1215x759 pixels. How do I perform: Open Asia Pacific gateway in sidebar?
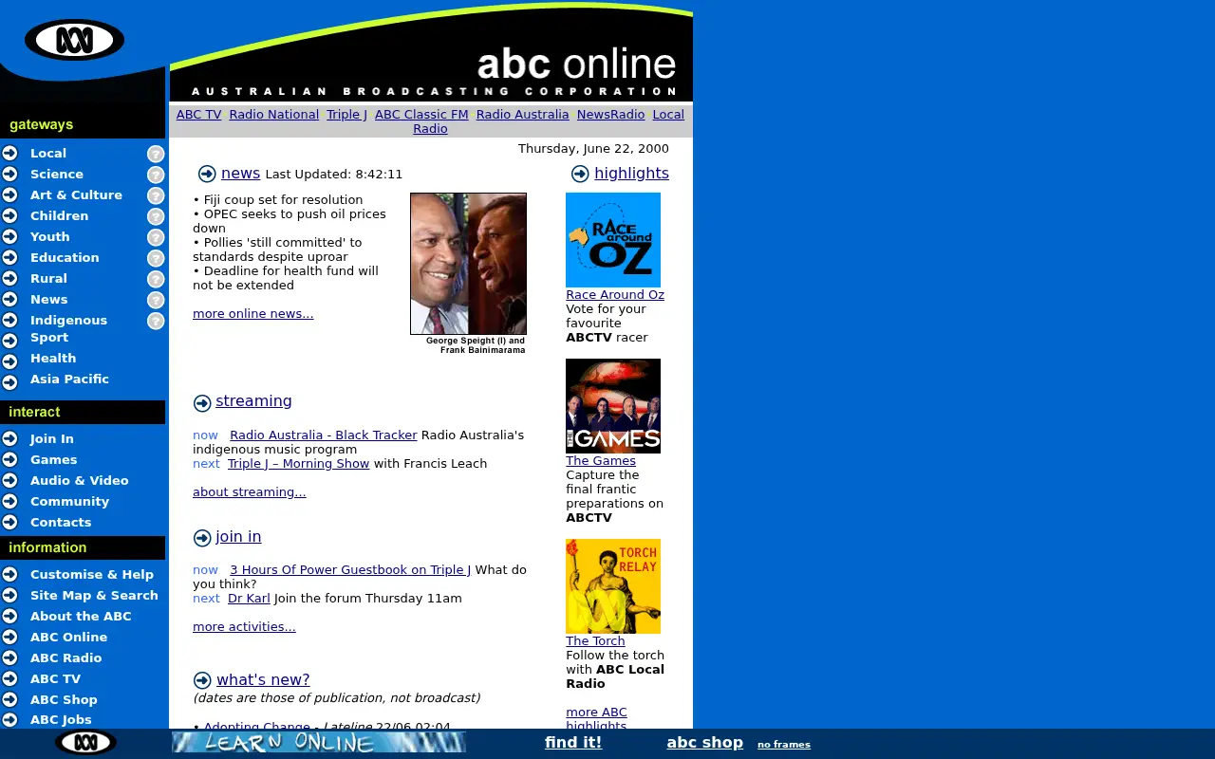[69, 379]
